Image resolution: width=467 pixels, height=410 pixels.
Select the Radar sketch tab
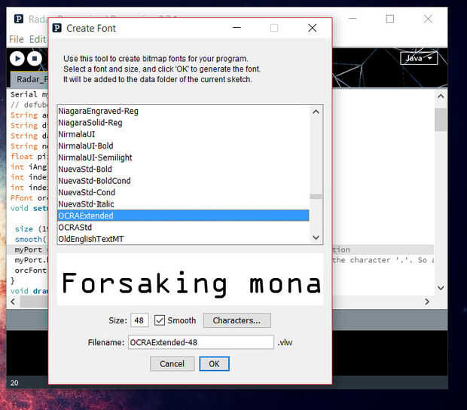pyautogui.click(x=30, y=79)
